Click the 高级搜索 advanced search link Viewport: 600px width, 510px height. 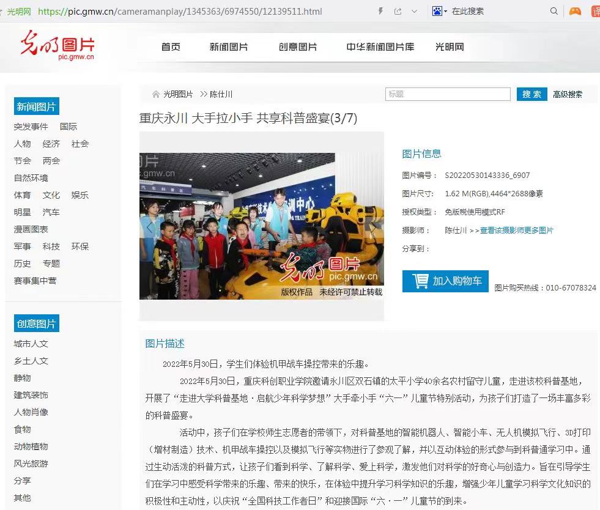click(568, 94)
